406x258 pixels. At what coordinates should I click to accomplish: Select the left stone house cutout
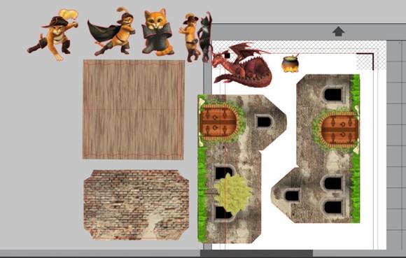(242, 169)
